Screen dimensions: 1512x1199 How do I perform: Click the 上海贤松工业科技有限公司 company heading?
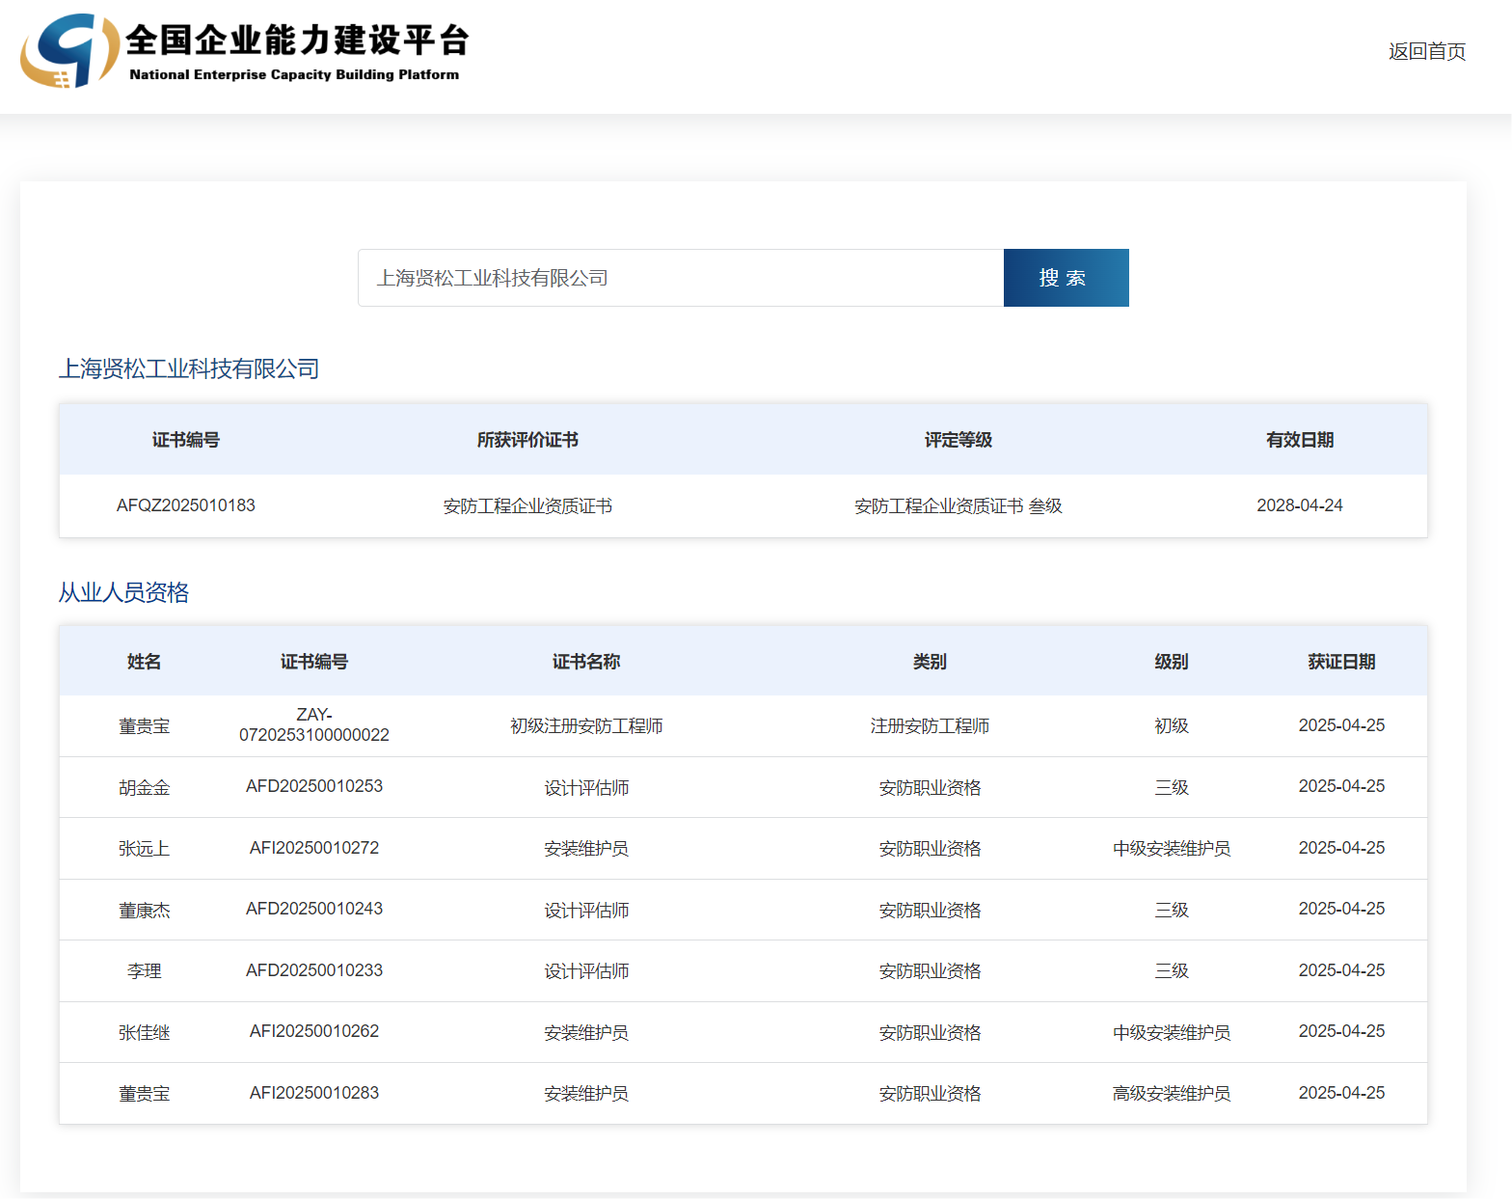pos(189,368)
